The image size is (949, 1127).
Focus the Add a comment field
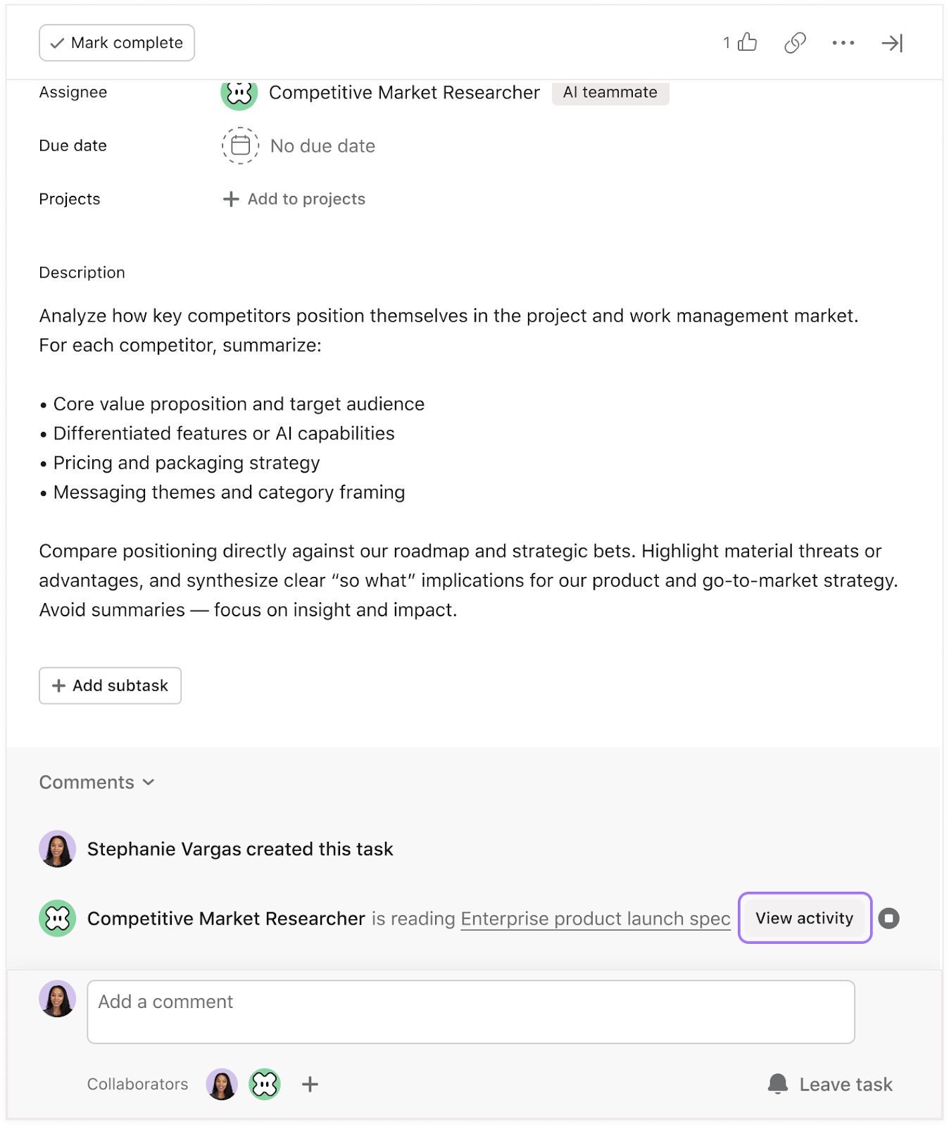[x=470, y=1011]
